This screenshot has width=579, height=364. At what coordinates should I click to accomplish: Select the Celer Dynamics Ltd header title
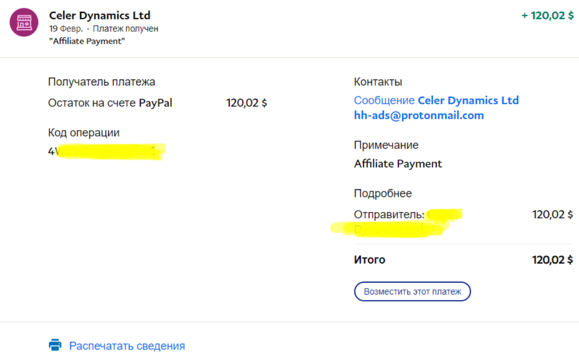click(99, 15)
